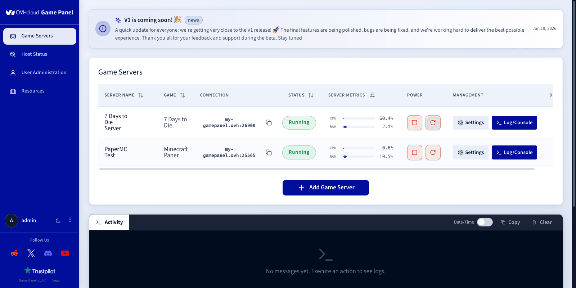This screenshot has width=576, height=288.
Task: Click the news info circle icon
Action: click(103, 29)
